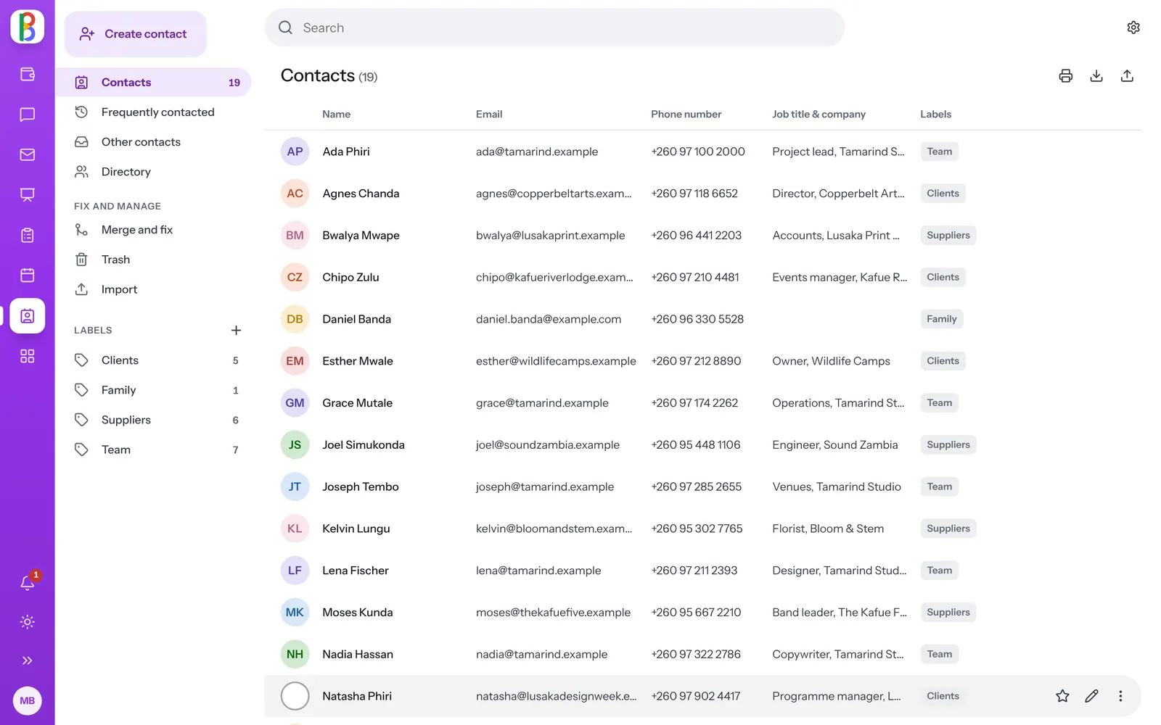Click email lena@tamarind.example
Viewport: 1161px width, 725px height.
(x=538, y=571)
